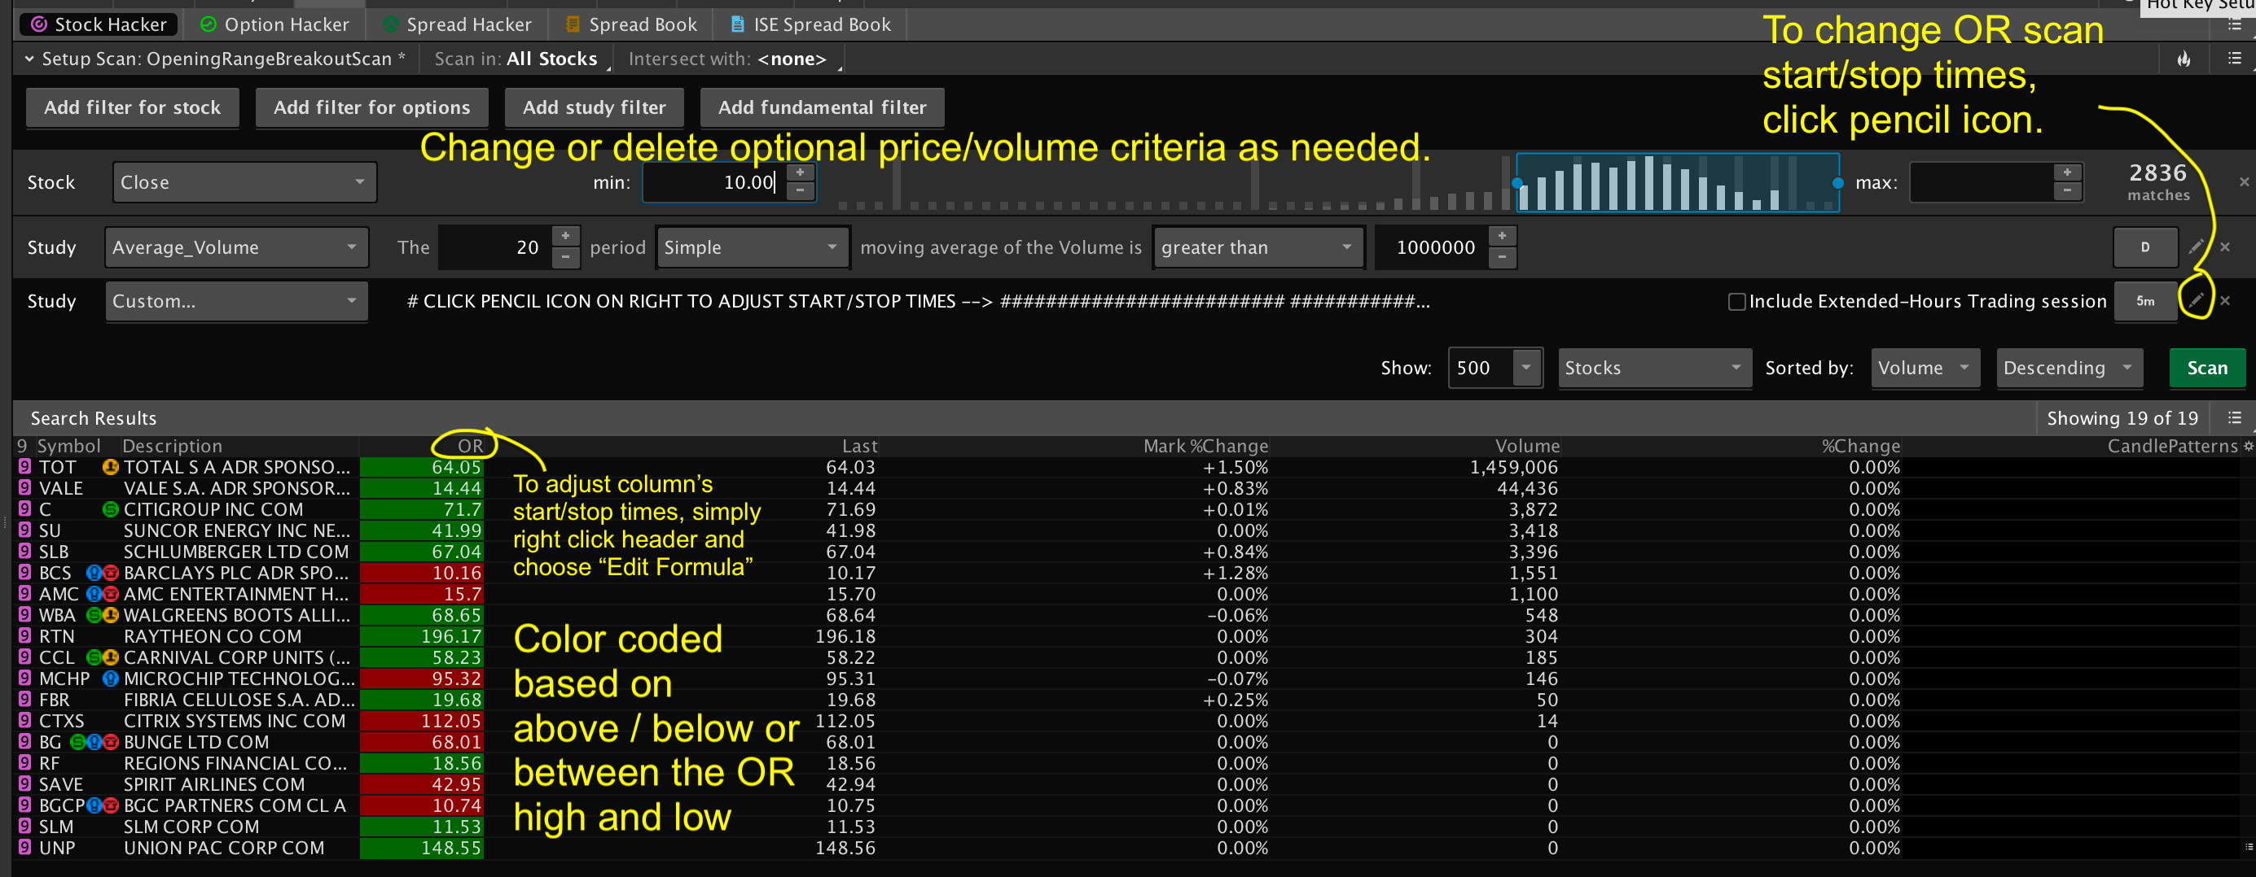Click the blue info icon next to BCS
Viewport: 2256px width, 877px height.
tap(94, 573)
